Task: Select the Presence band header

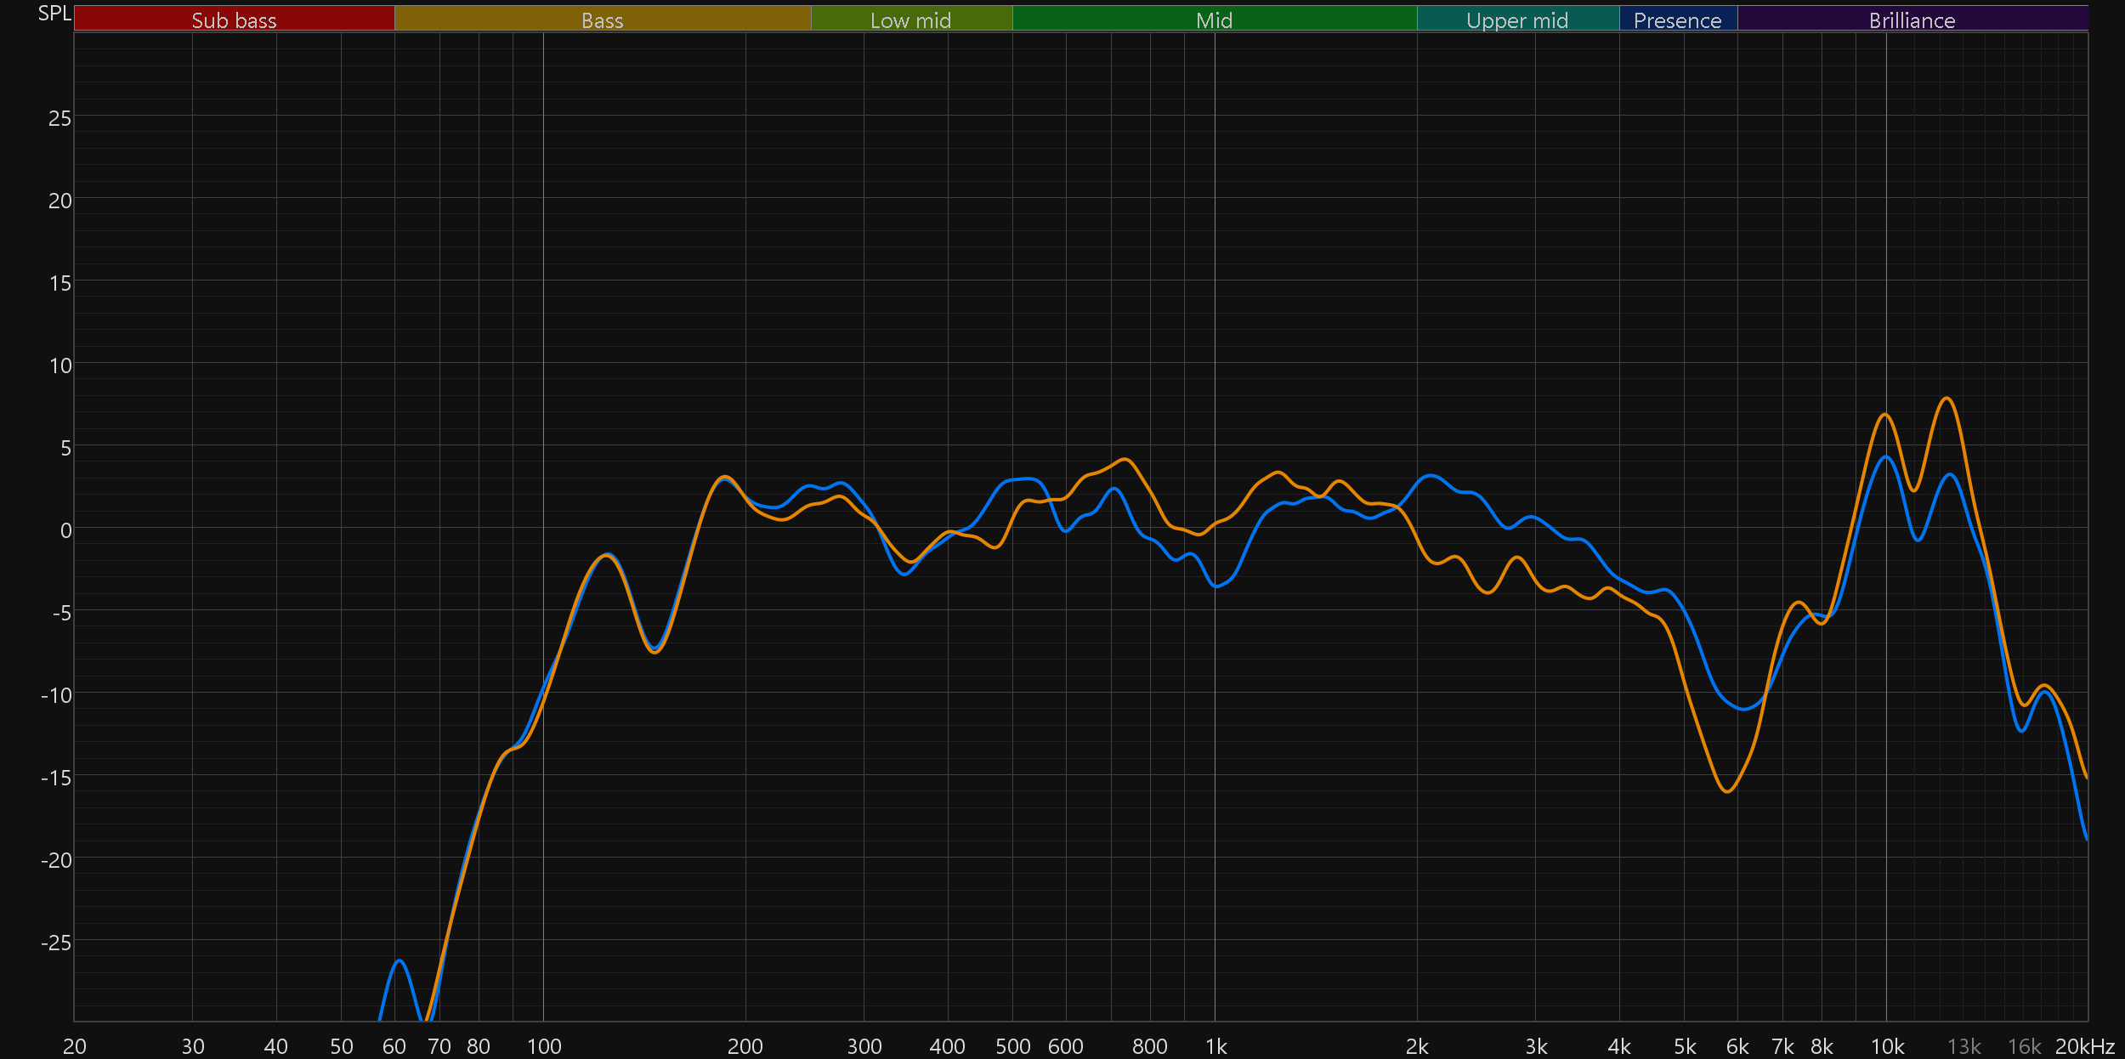Action: [1677, 20]
